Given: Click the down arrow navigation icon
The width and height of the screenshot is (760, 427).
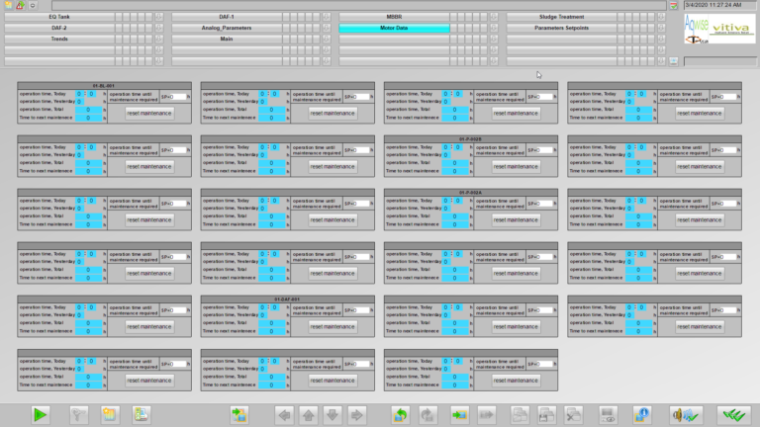Looking at the screenshot, I should click(333, 414).
